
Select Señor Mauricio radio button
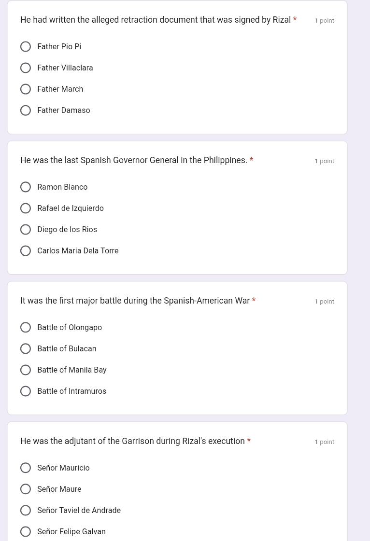[x=26, y=468]
